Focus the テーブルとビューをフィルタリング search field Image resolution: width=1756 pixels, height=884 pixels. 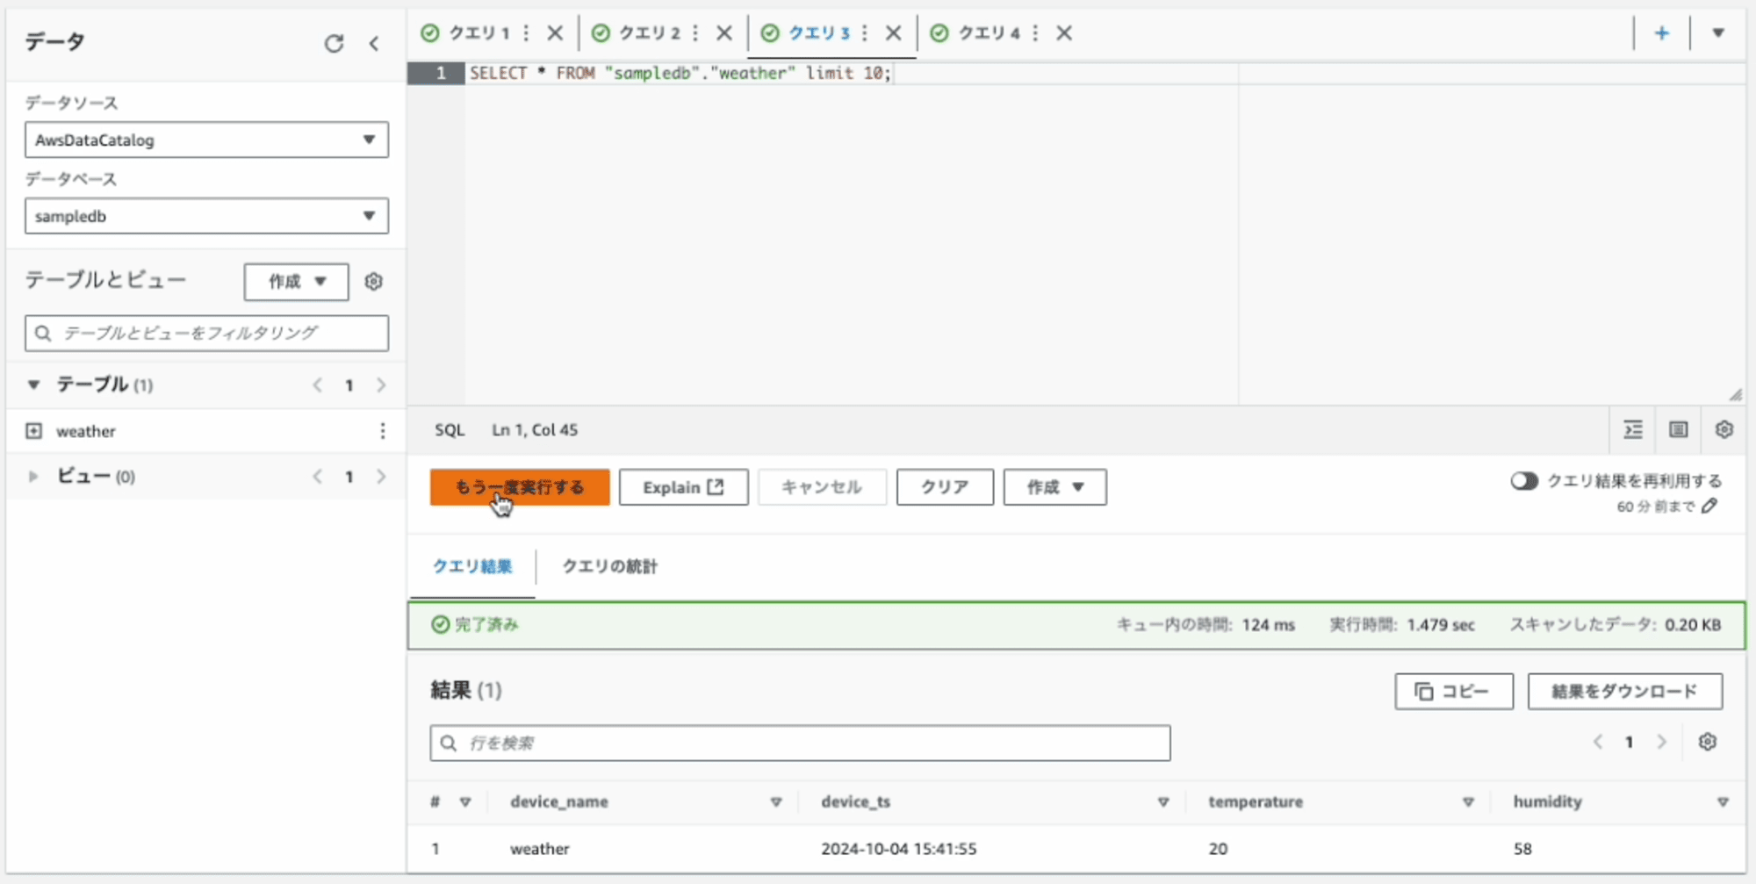(206, 334)
